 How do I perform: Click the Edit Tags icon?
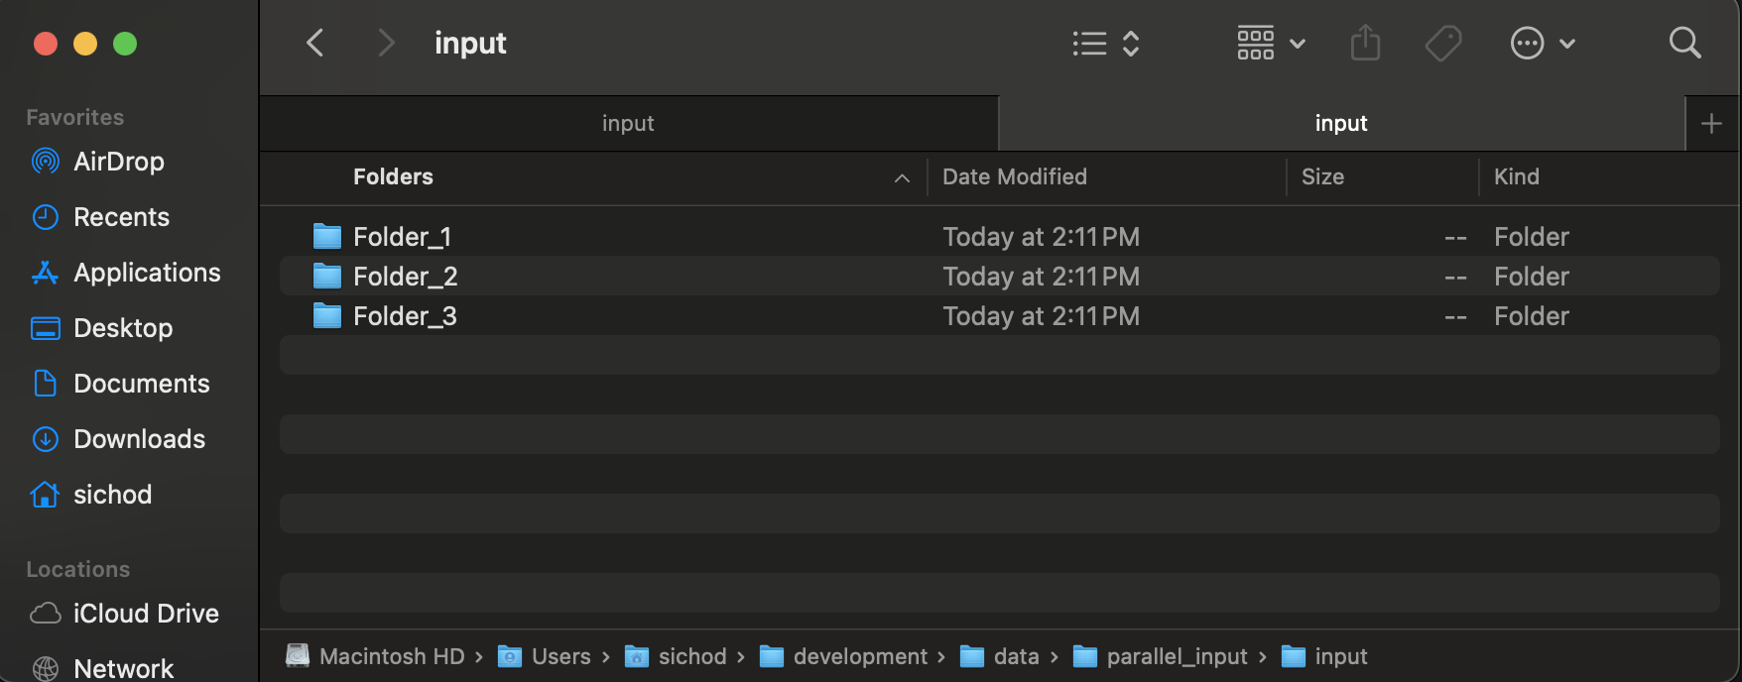click(1443, 43)
